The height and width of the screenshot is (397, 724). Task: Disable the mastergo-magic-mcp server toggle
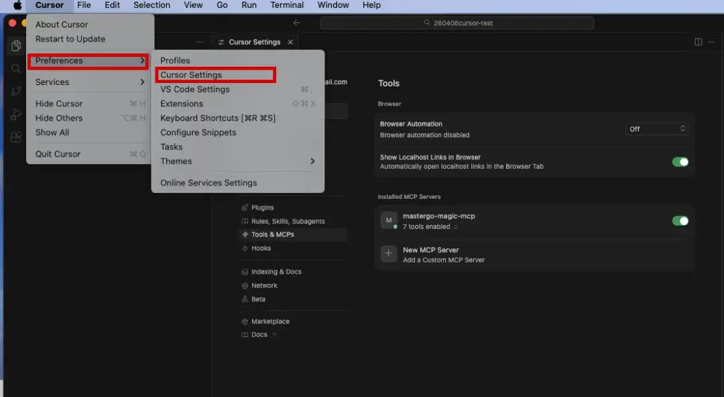point(680,221)
